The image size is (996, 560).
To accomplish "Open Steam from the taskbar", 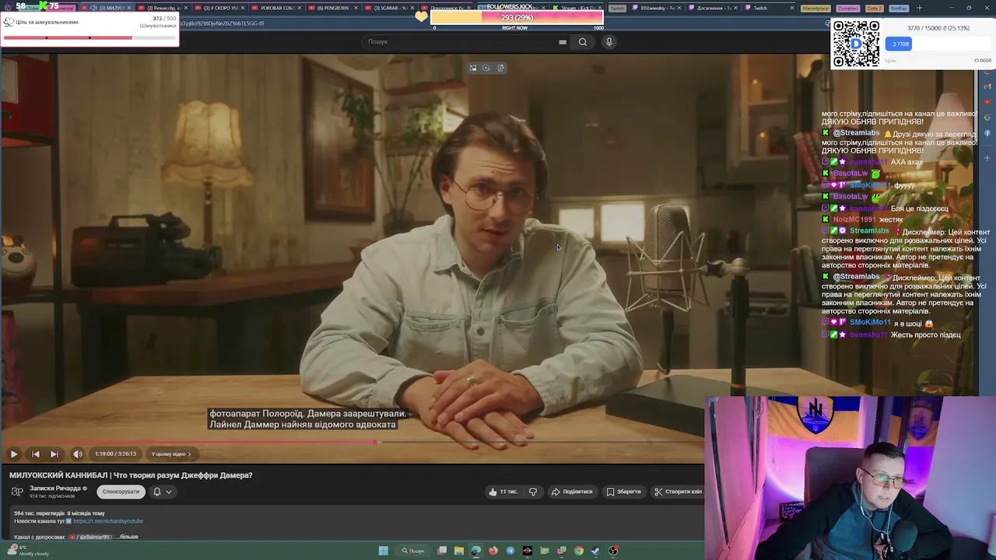I will coord(596,551).
